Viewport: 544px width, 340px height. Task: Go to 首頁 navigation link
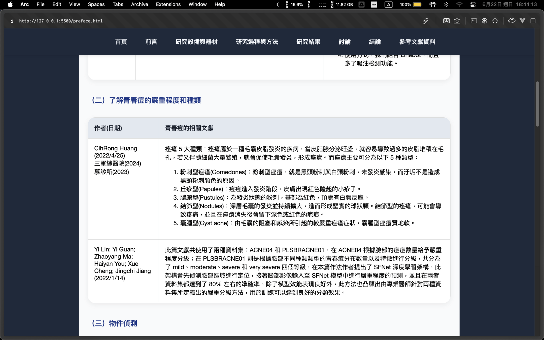pyautogui.click(x=121, y=42)
